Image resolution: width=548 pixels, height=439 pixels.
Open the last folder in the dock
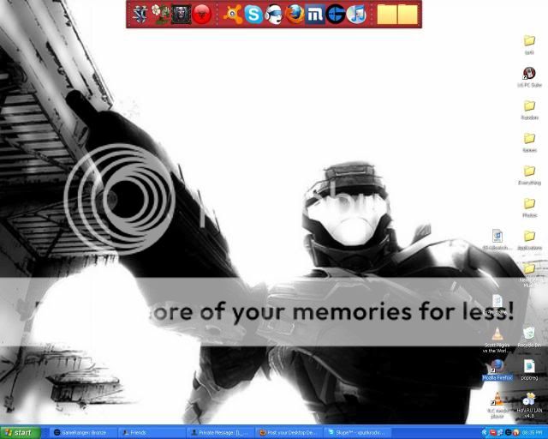(x=408, y=14)
